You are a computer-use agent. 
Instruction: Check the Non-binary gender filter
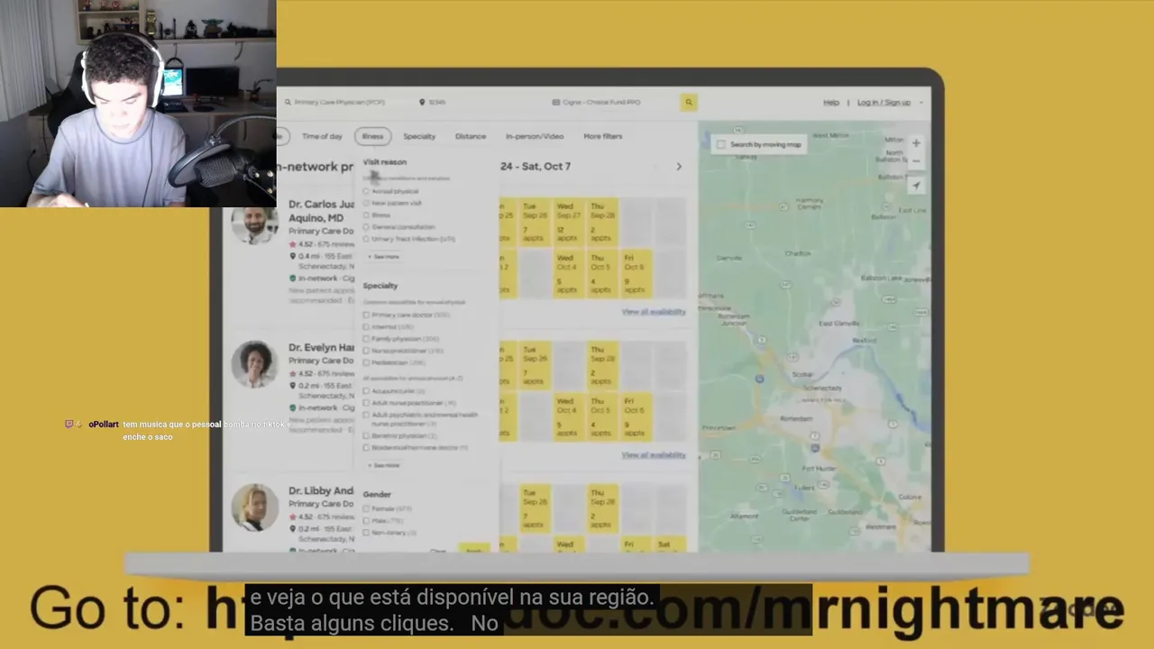click(366, 533)
